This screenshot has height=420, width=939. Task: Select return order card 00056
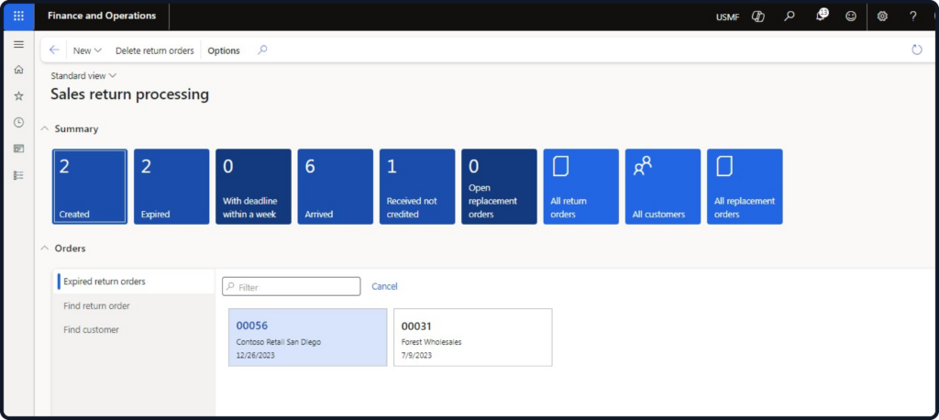(x=308, y=337)
